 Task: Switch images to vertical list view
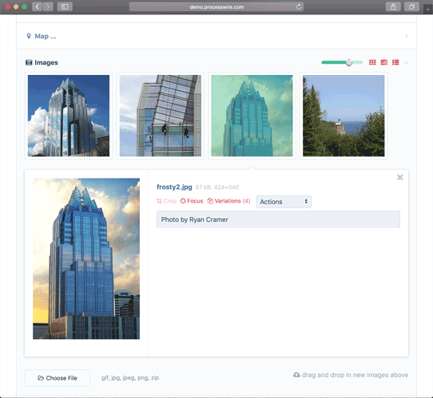pyautogui.click(x=395, y=62)
